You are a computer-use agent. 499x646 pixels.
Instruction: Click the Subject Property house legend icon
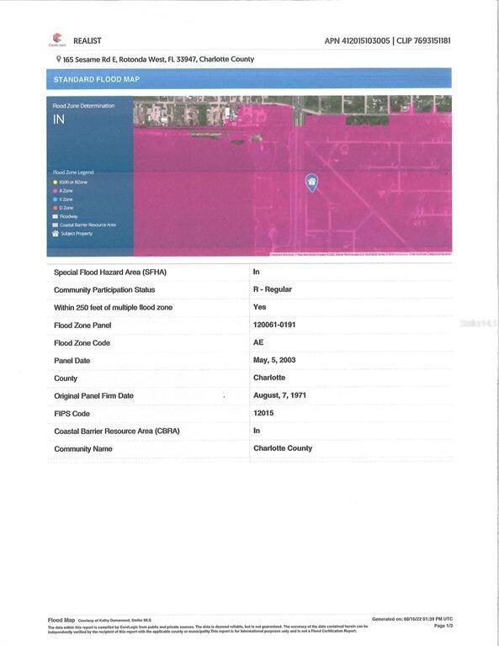tap(56, 234)
